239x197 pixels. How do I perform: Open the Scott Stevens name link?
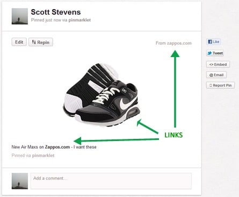(56, 12)
